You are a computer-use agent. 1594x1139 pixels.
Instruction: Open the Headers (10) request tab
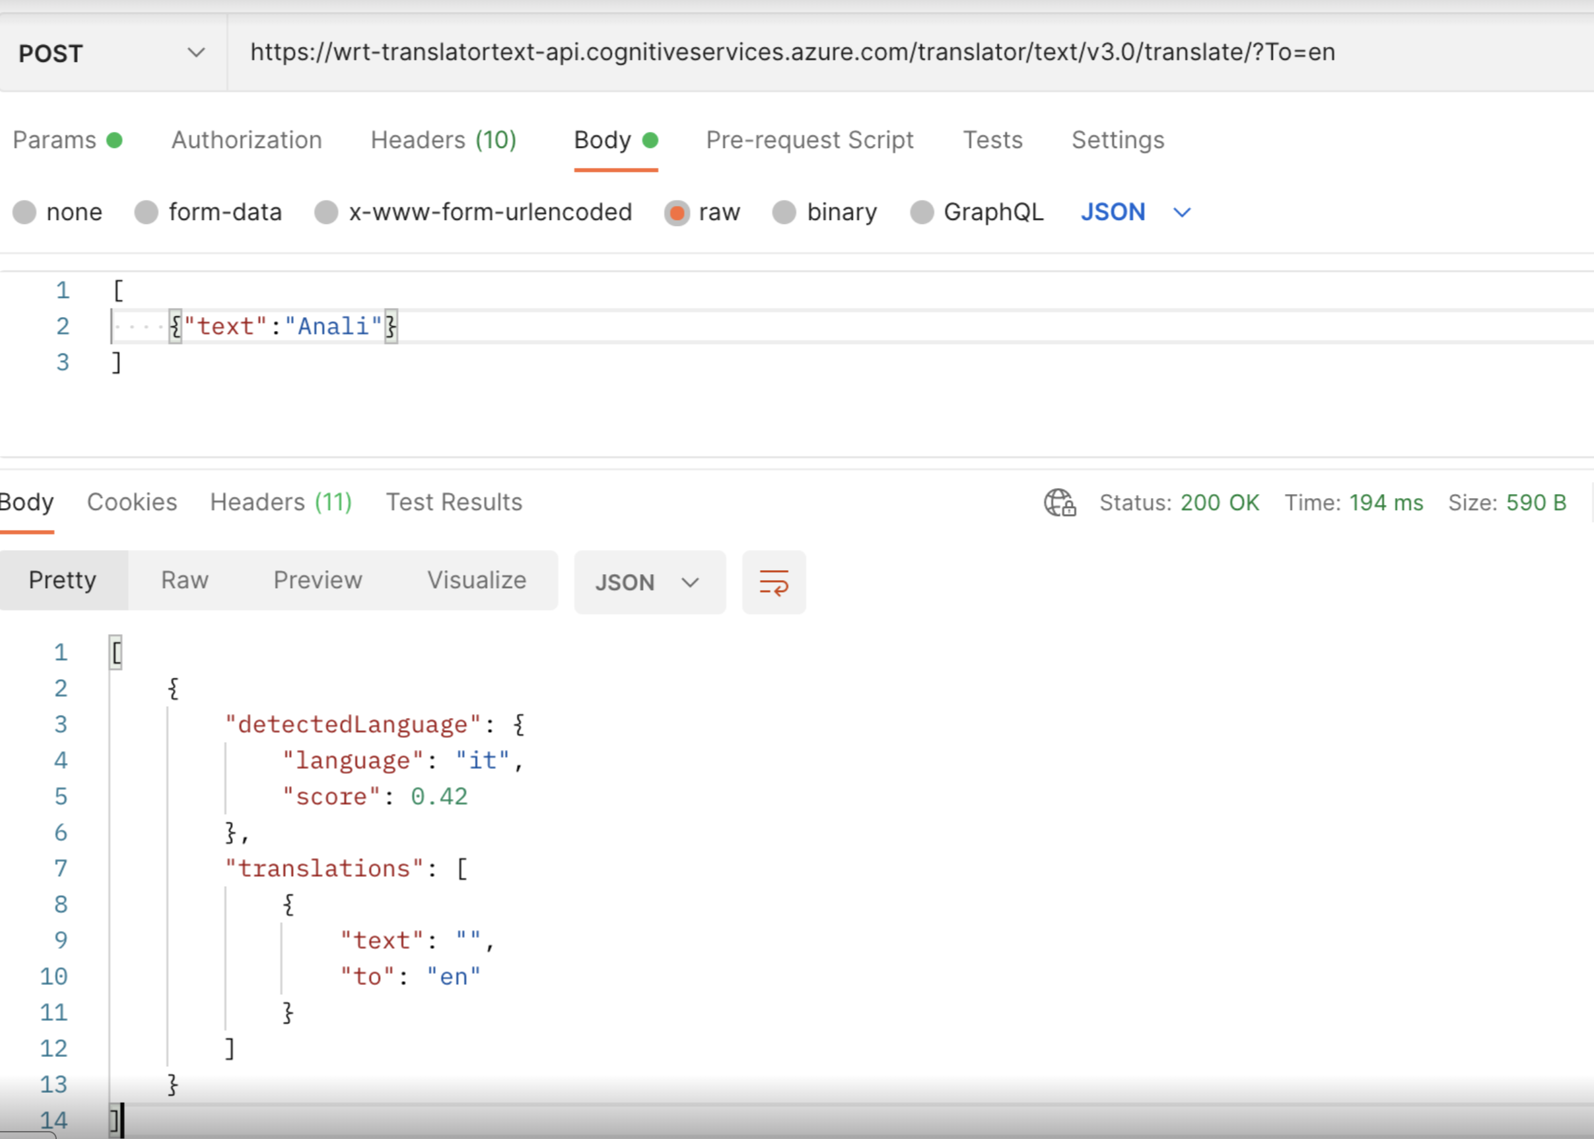tap(443, 140)
